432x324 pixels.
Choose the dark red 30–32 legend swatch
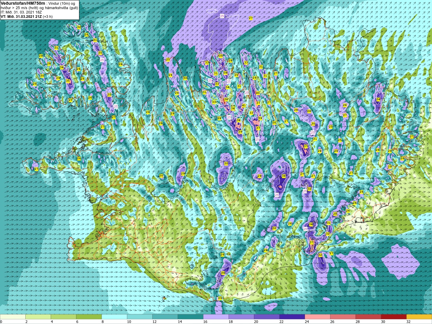click(394, 317)
